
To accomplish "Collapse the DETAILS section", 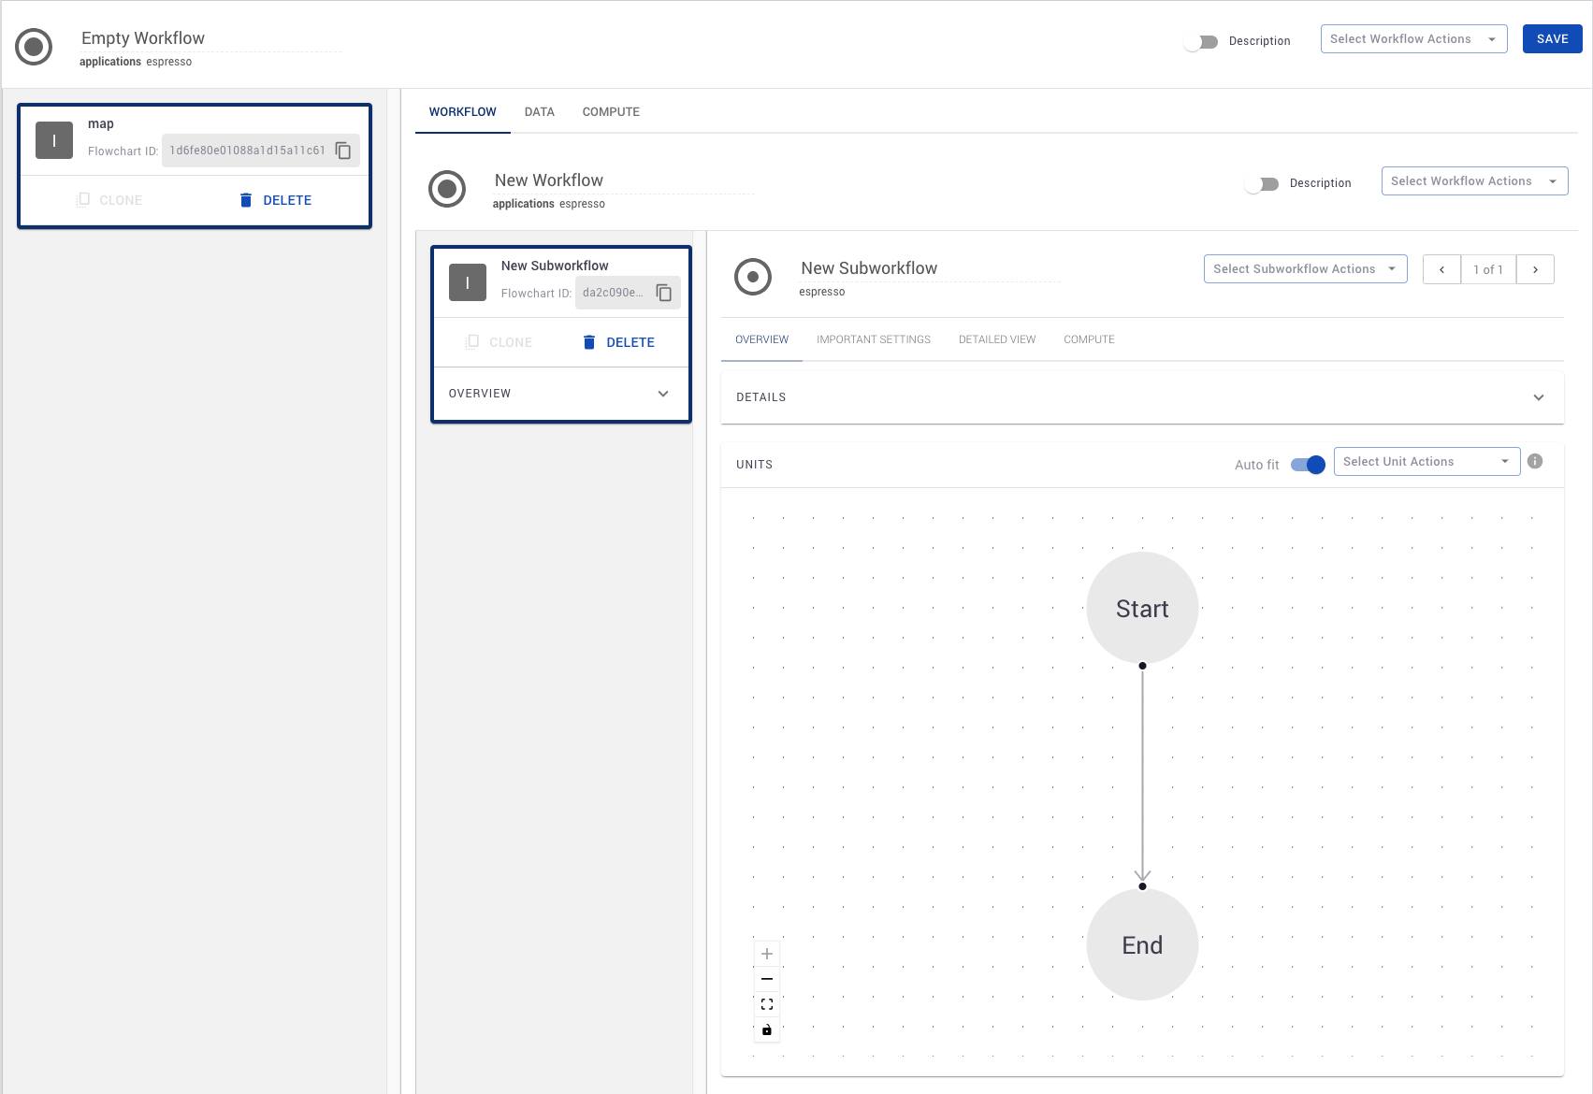I will pyautogui.click(x=1539, y=396).
